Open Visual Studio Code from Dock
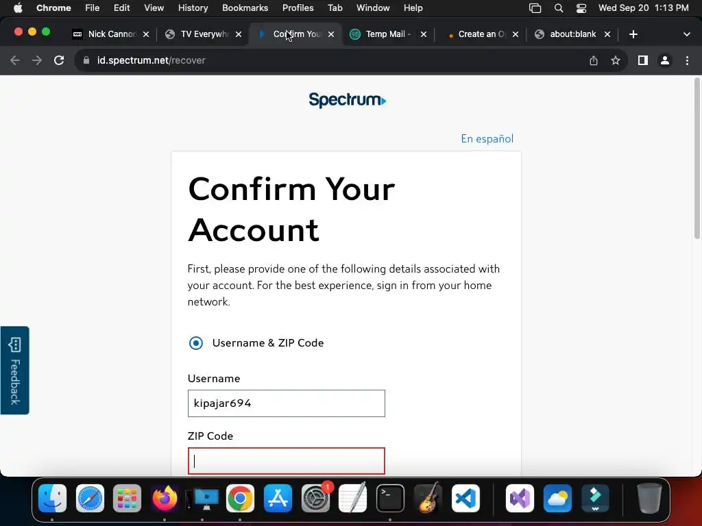702x526 pixels. point(465,499)
